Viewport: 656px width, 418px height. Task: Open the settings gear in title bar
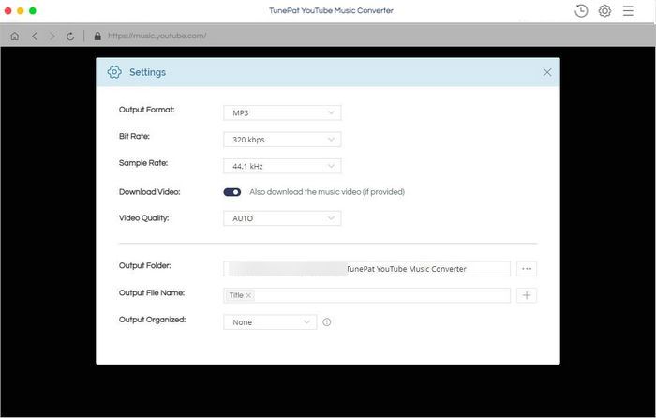point(604,11)
